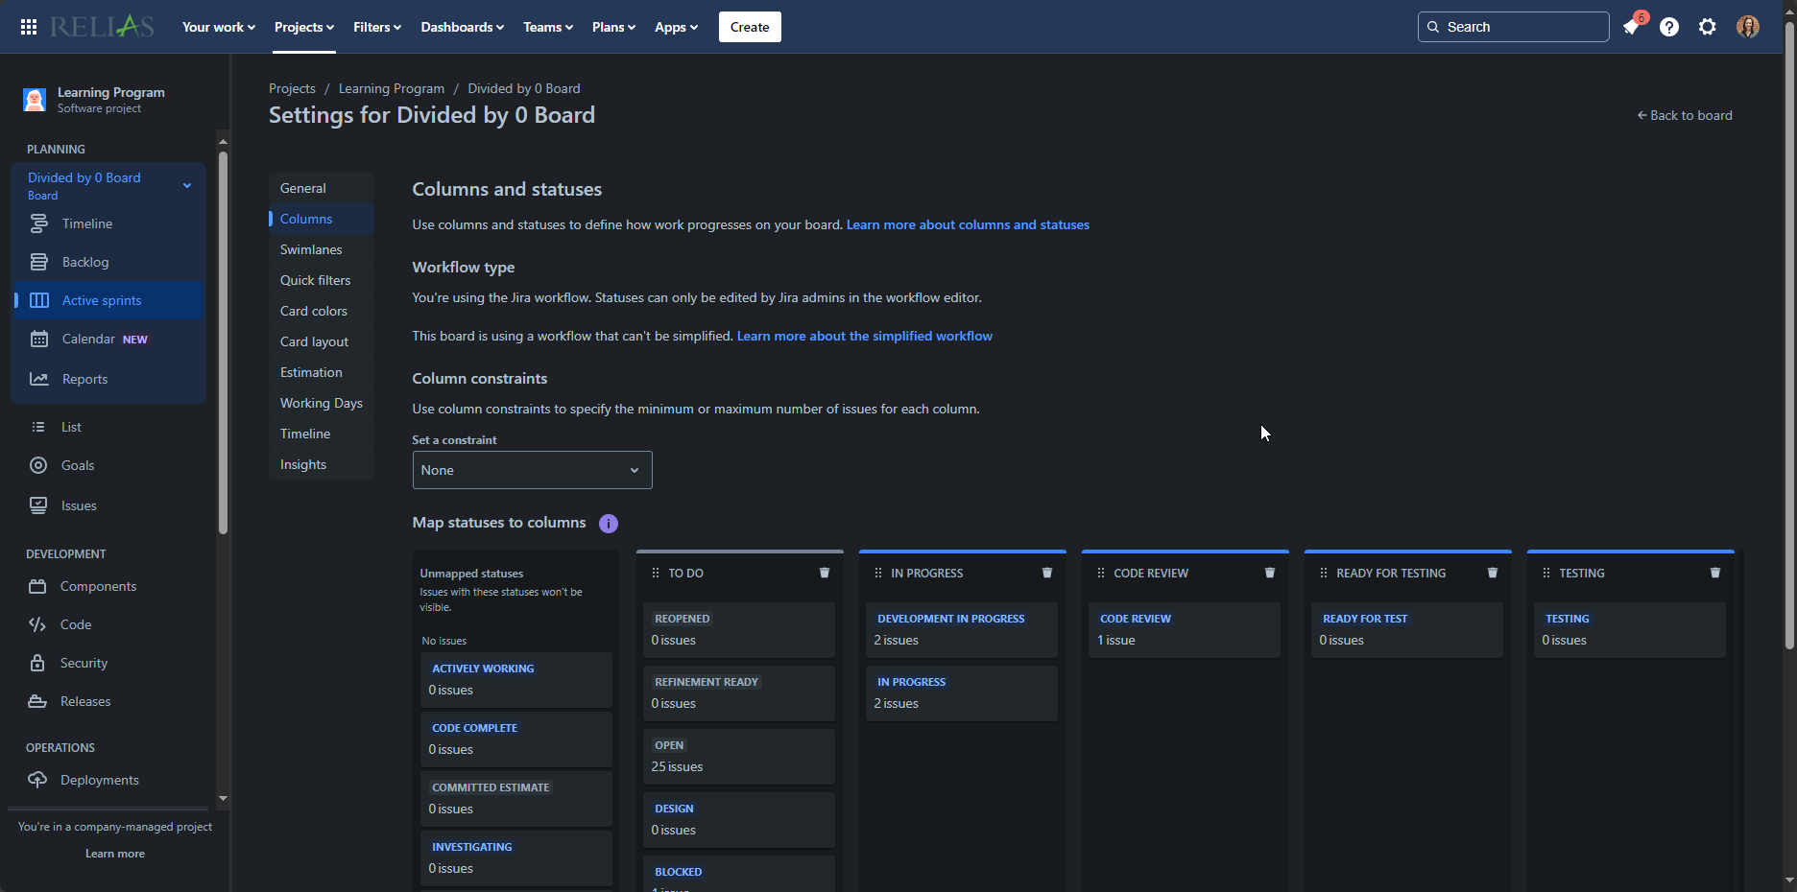The width and height of the screenshot is (1797, 892).
Task: Open the Code section in the sidebar
Action: point(73,623)
